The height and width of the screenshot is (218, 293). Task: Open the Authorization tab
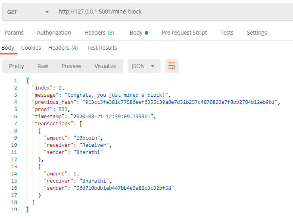[54, 33]
